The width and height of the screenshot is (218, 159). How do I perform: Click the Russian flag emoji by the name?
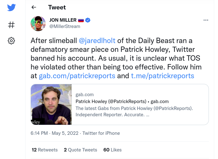81,20
